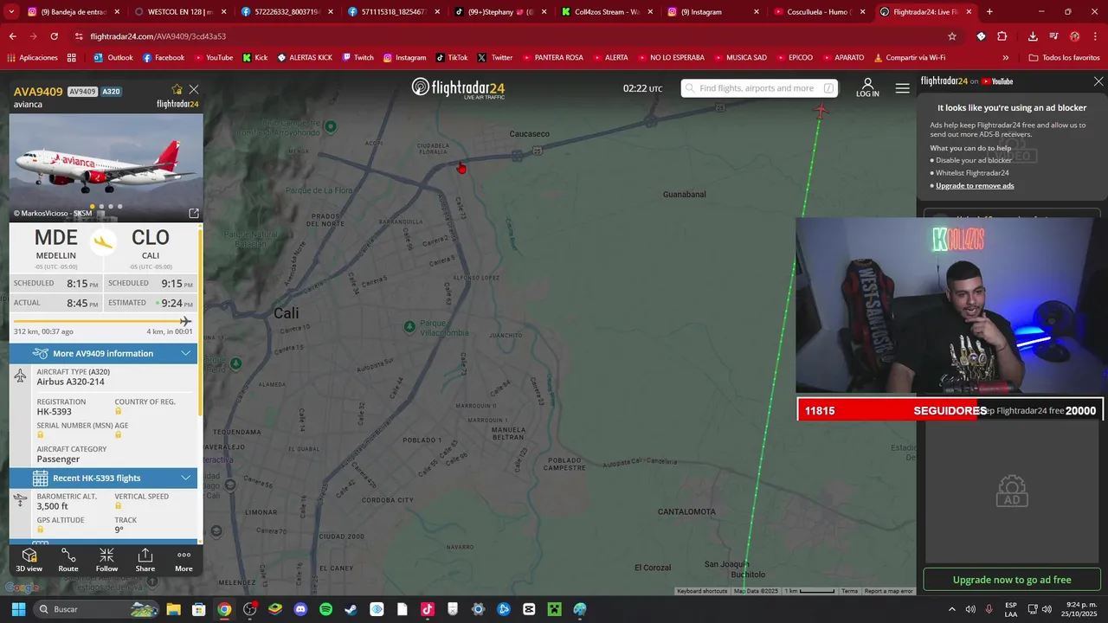Open browser downloads icon
Image resolution: width=1108 pixels, height=623 pixels.
tap(1033, 36)
